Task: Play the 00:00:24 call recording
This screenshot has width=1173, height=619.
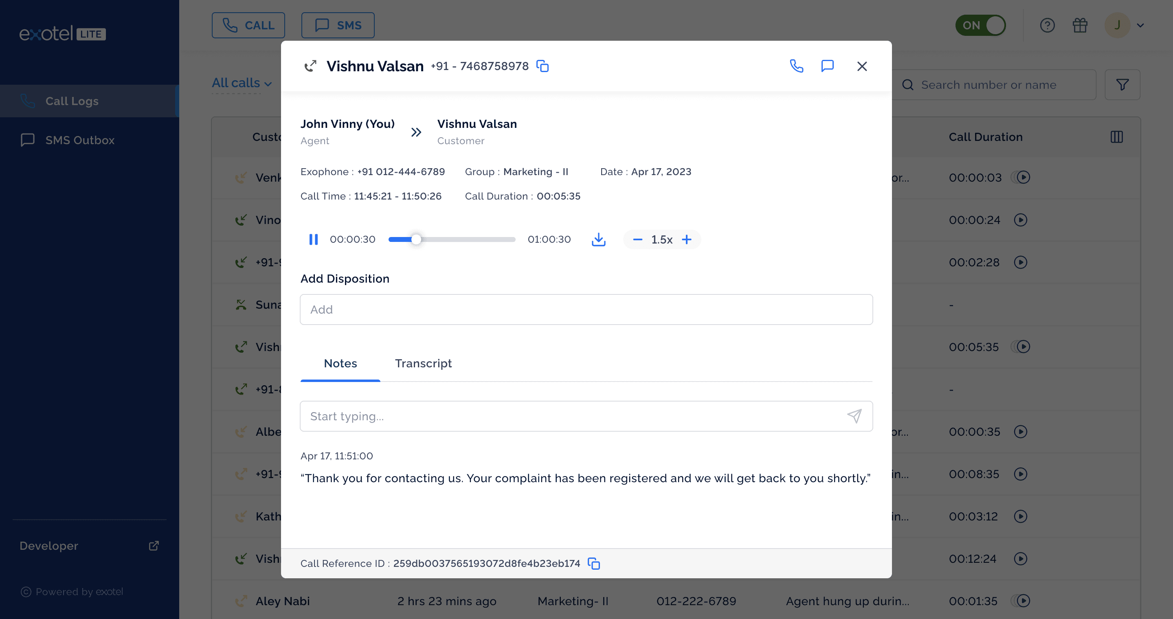Action: pyautogui.click(x=1020, y=220)
